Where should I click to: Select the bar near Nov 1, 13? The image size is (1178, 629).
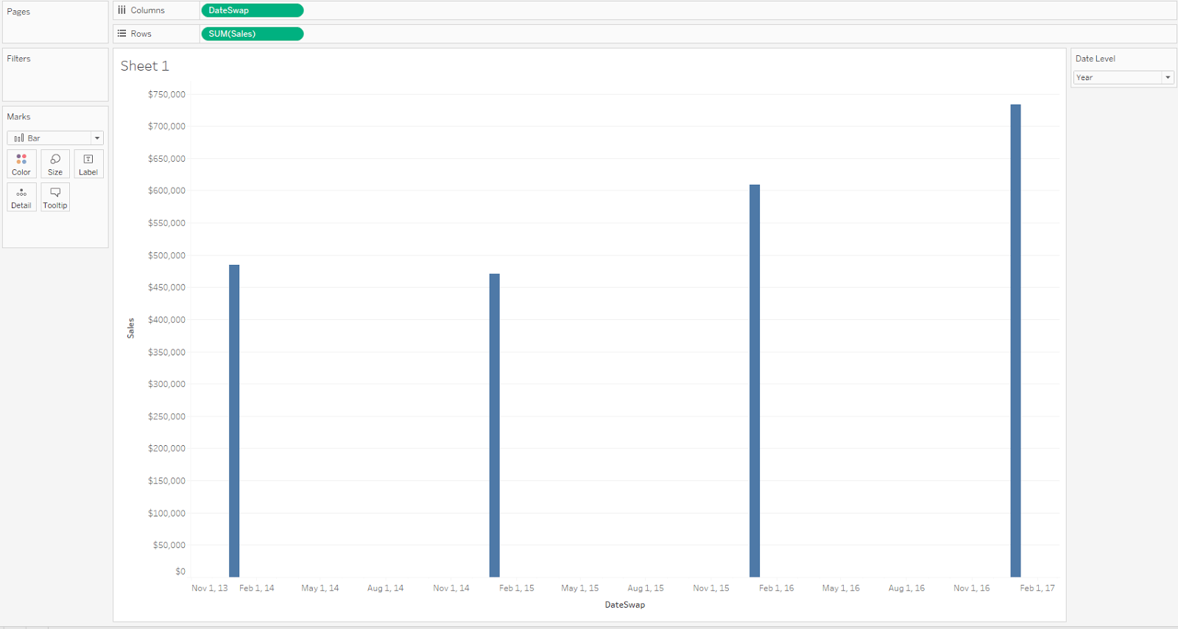(234, 421)
